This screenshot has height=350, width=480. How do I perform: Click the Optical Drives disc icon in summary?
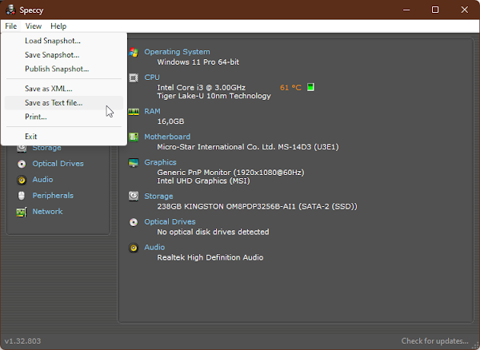[x=134, y=222]
